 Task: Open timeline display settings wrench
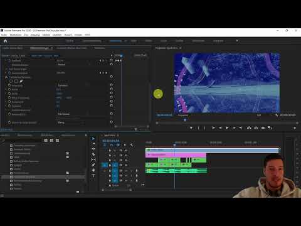132,145
